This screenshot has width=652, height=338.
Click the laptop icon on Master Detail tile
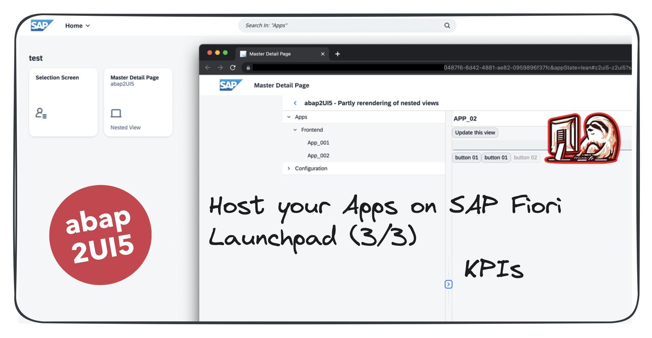coord(116,113)
